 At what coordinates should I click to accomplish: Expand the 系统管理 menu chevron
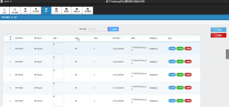click(92, 11)
